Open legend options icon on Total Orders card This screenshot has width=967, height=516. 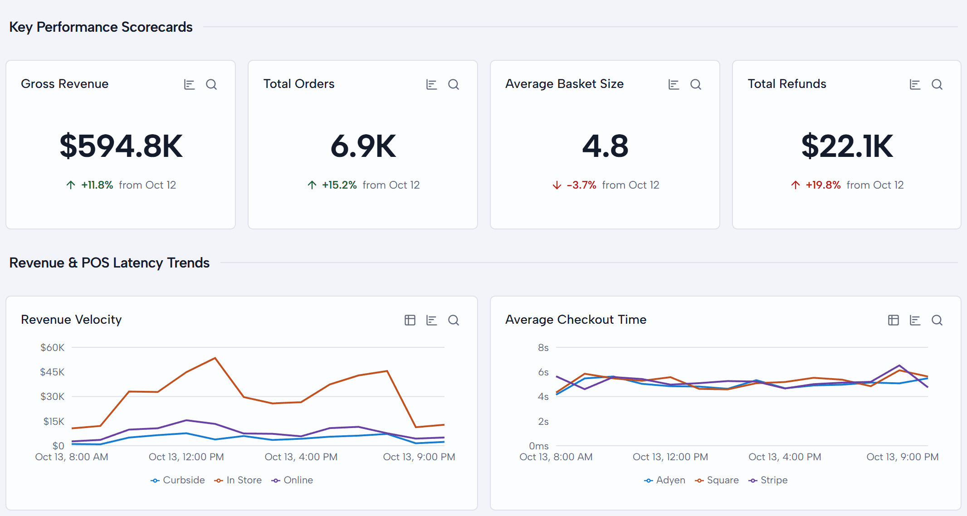point(431,84)
